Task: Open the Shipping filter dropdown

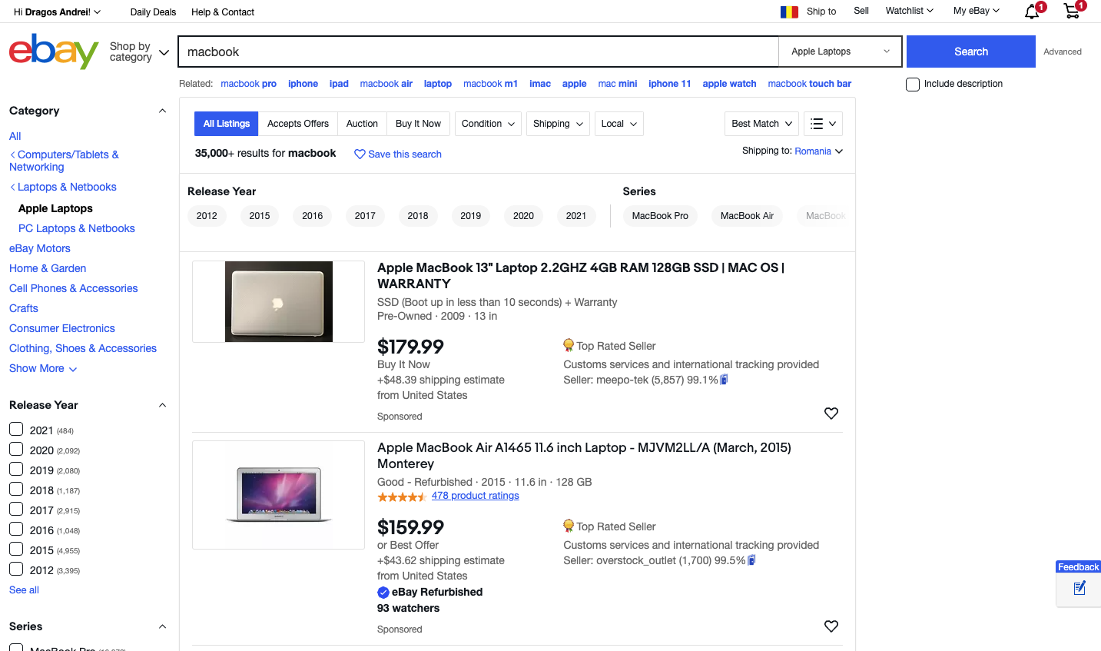Action: (x=558, y=124)
